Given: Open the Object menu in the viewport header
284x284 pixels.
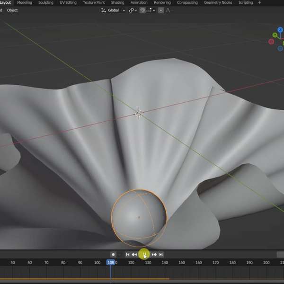Looking at the screenshot, I should pyautogui.click(x=12, y=10).
